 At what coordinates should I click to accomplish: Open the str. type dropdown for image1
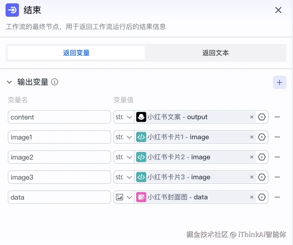123,137
